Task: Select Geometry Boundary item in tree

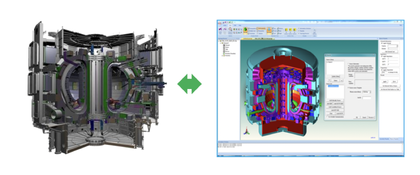Action: pyautogui.click(x=230, y=53)
